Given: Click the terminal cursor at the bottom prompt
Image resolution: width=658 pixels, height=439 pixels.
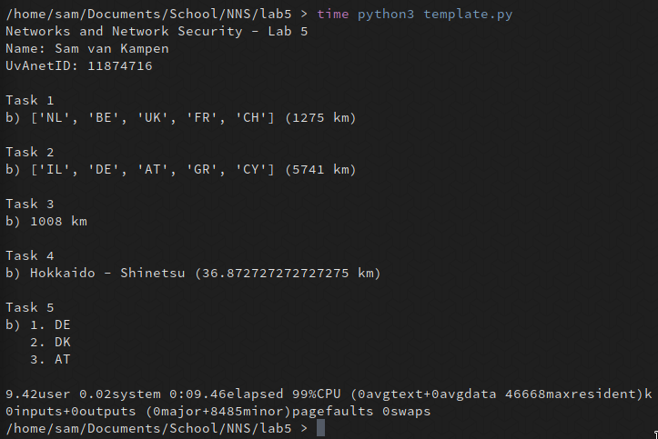Looking at the screenshot, I should coord(320,428).
